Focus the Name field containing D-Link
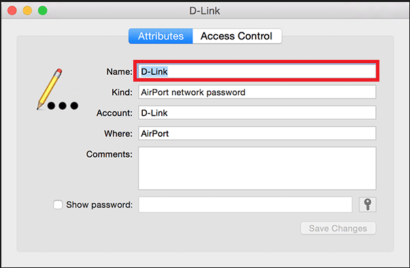 coord(257,71)
